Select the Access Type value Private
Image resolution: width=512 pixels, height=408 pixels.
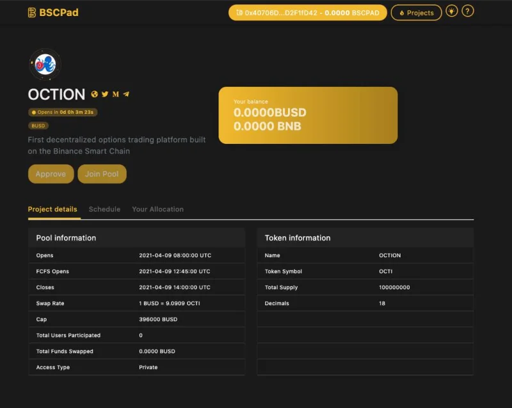pos(148,367)
